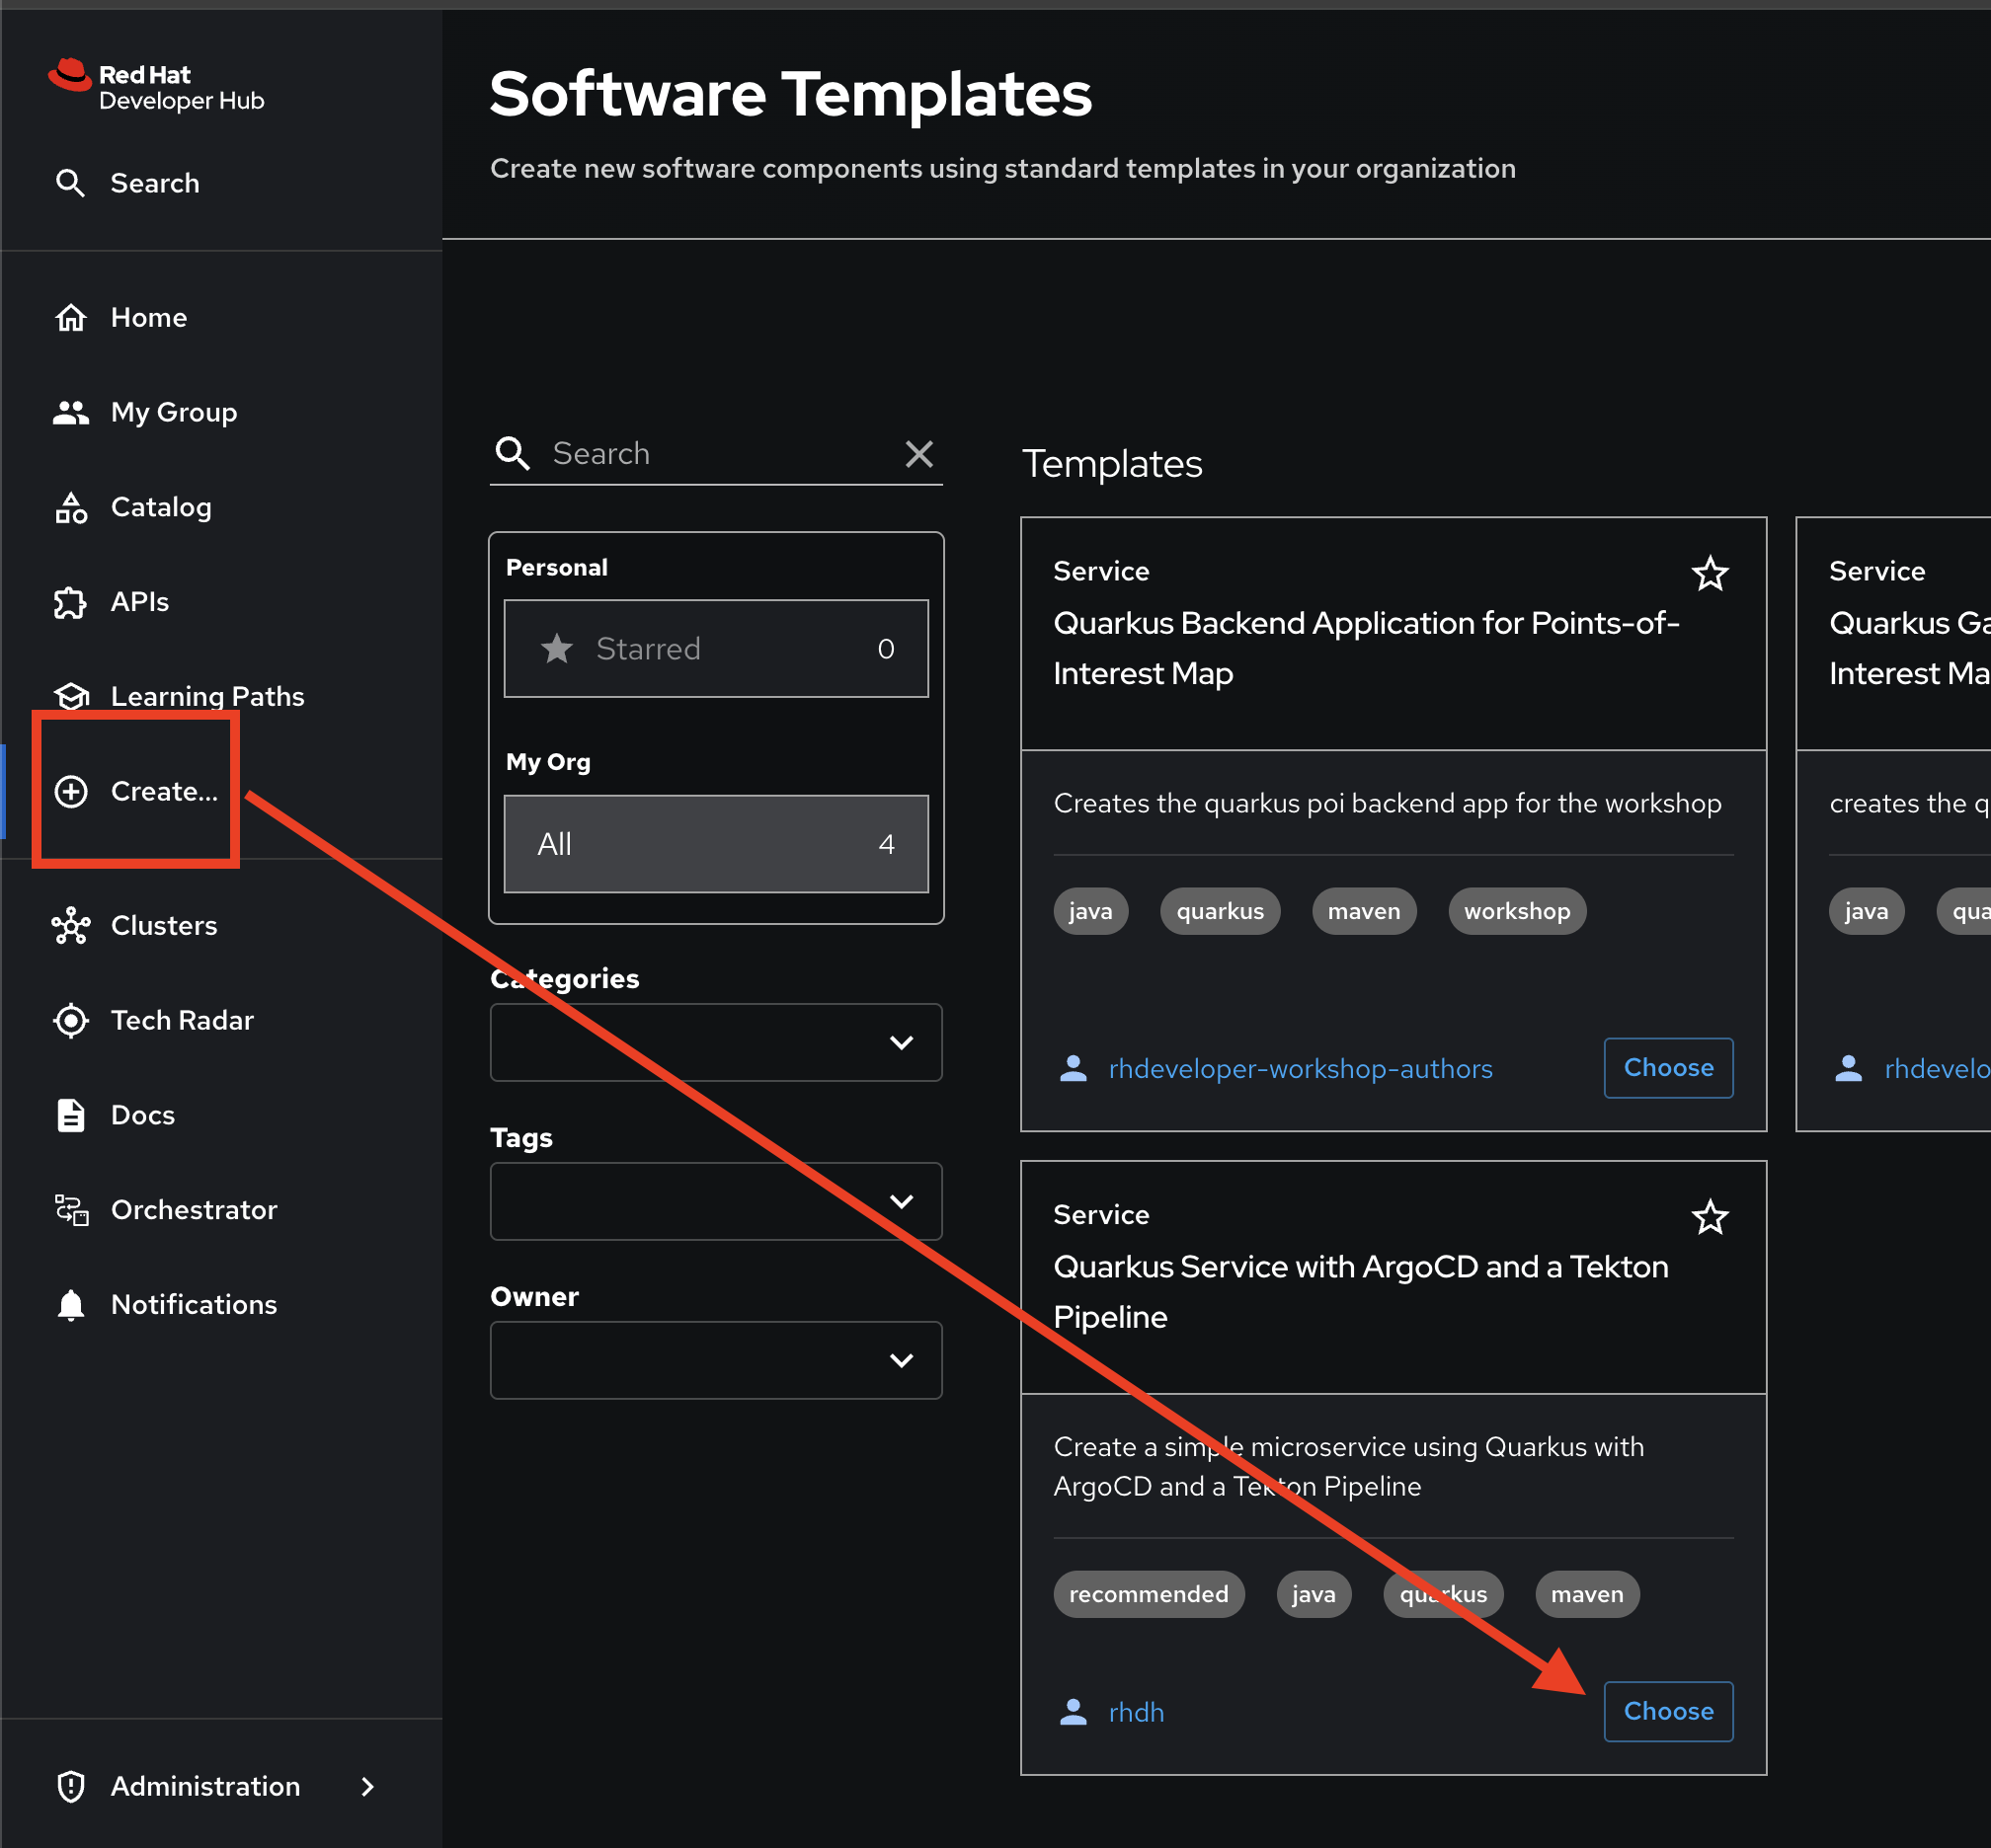Click quarkus tag on Quarkus Backend card

pos(1220,911)
